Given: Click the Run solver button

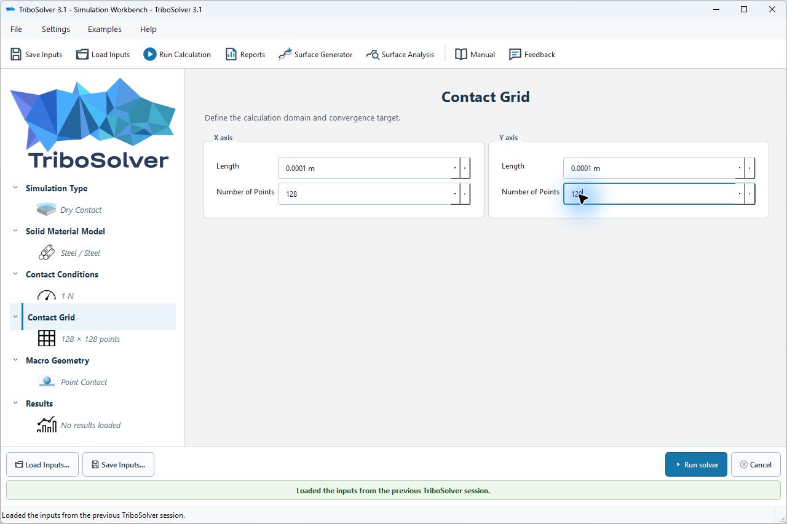Looking at the screenshot, I should pos(696,464).
